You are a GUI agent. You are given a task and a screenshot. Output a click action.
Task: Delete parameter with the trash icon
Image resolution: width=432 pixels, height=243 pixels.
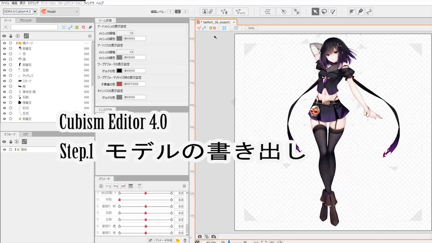point(185,240)
